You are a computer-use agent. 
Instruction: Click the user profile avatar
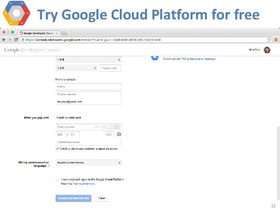(x=267, y=50)
